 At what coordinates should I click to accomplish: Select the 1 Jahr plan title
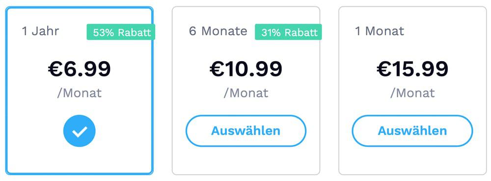click(x=40, y=31)
